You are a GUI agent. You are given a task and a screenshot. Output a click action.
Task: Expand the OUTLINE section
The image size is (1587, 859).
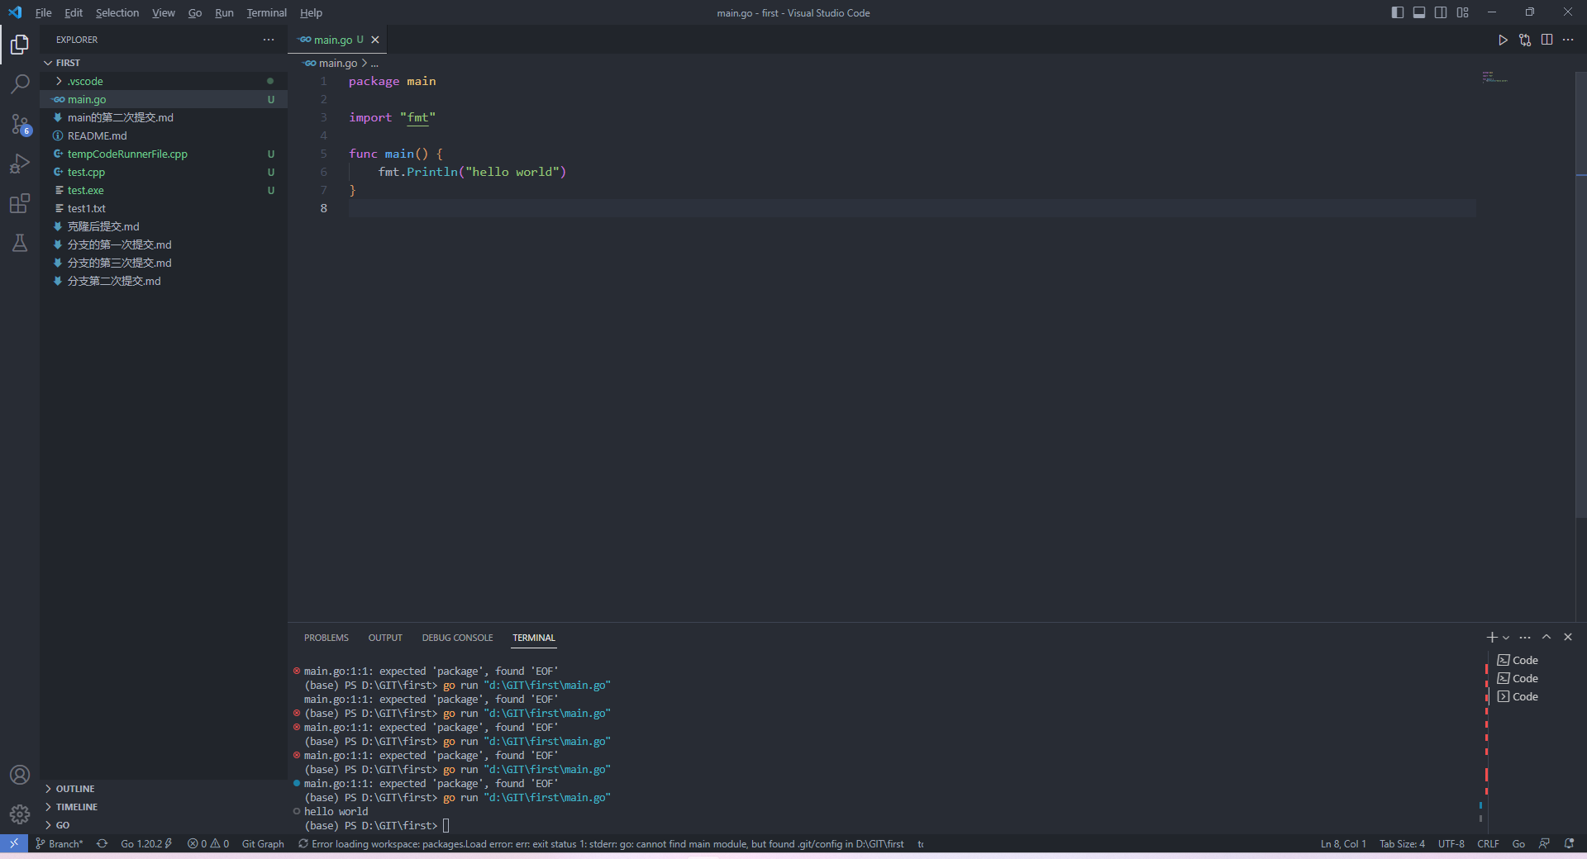pyautogui.click(x=75, y=789)
